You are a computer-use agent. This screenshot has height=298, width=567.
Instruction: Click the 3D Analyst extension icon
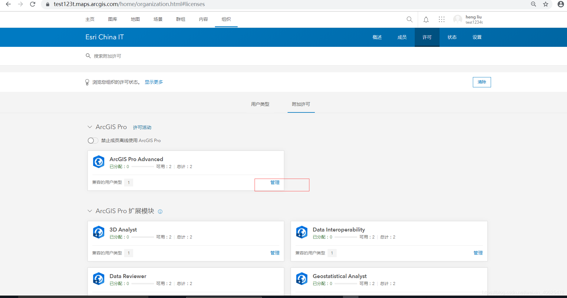coord(99,232)
